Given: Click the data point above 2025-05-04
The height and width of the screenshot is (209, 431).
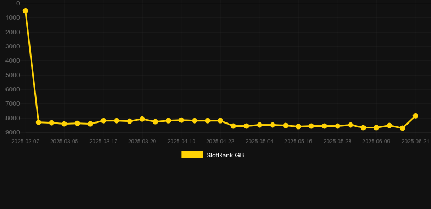Looking at the screenshot, I should (x=259, y=125).
